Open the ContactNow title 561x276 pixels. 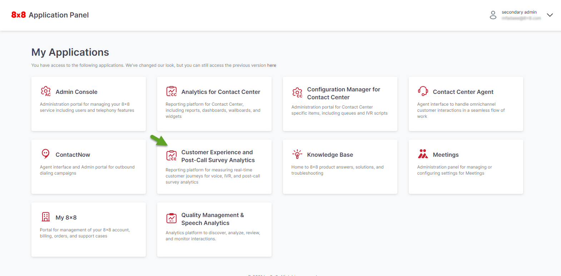click(73, 155)
